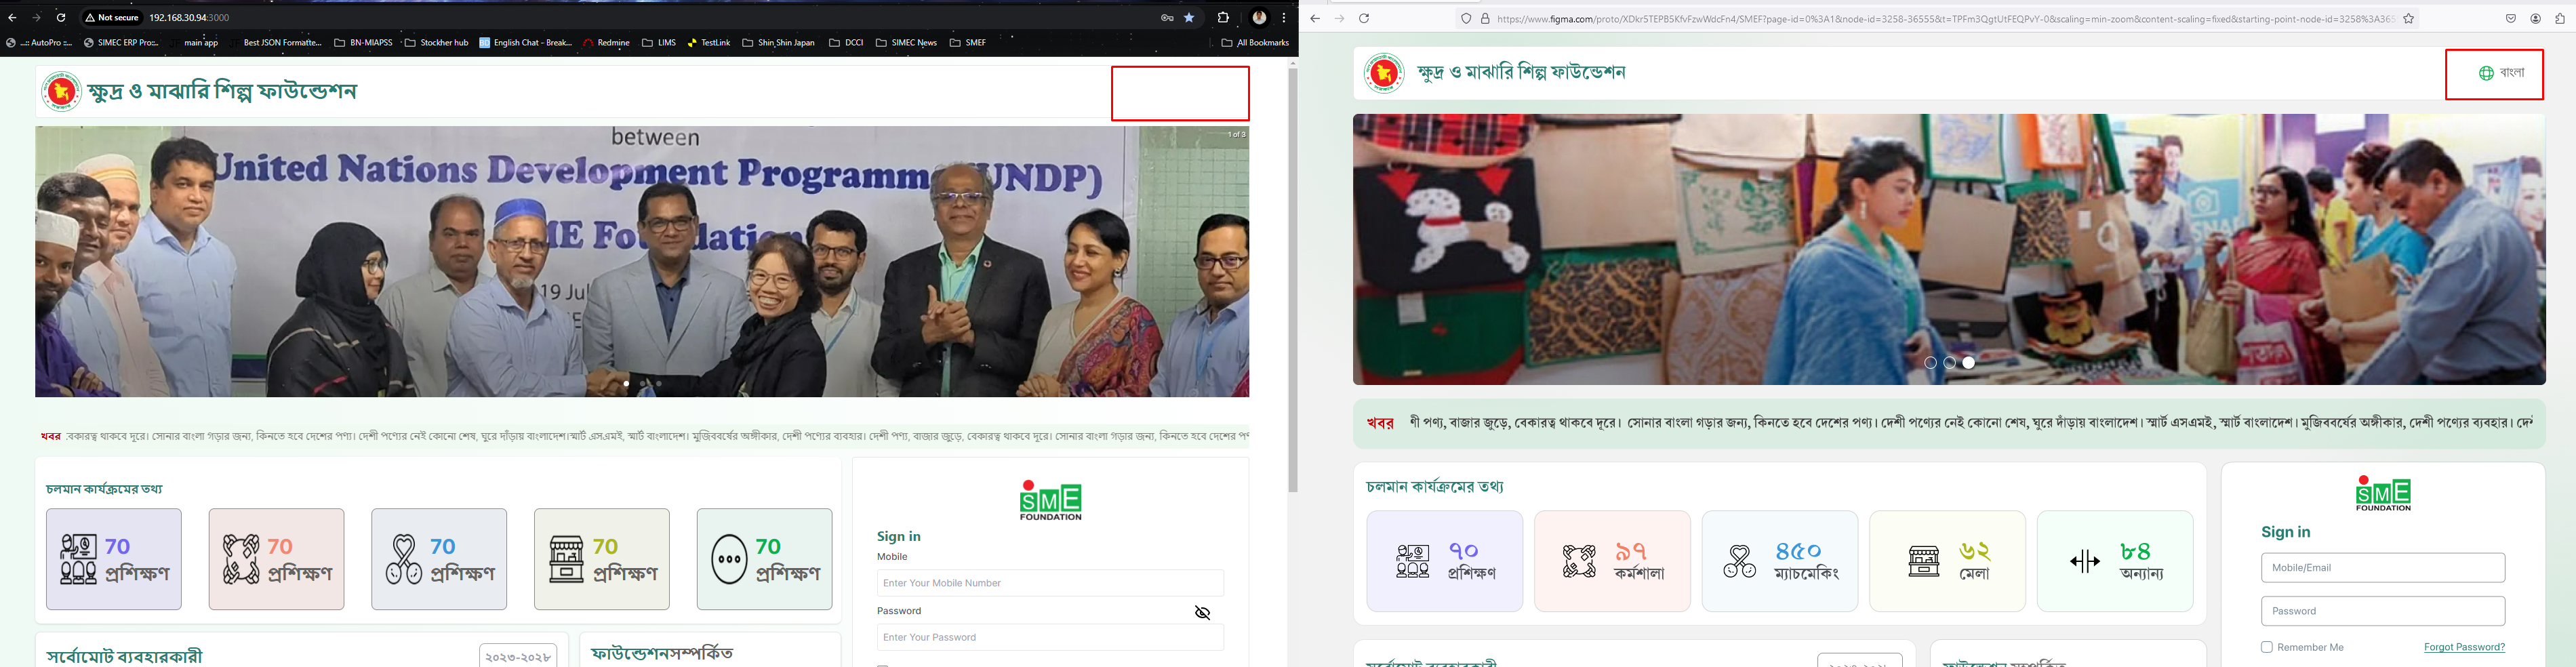
Task: Follow the Forgot Password? link
Action: click(x=2465, y=647)
